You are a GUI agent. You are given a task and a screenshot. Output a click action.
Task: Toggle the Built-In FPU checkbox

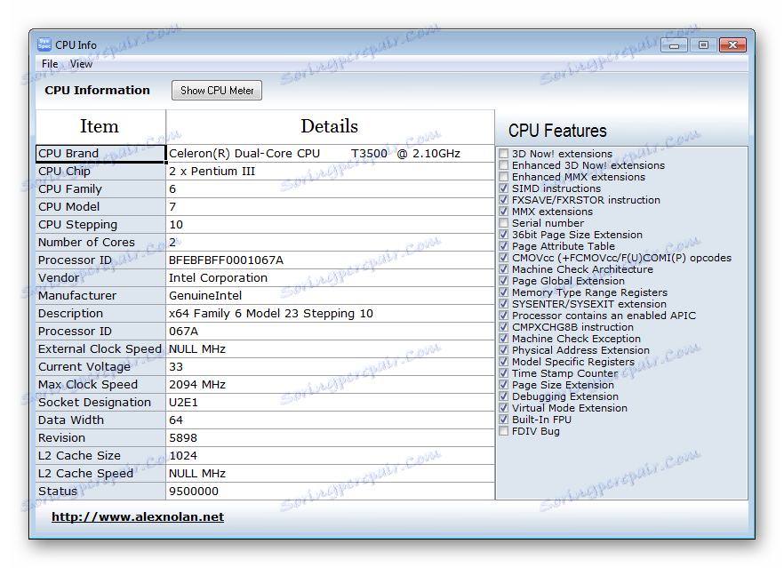[x=503, y=419]
